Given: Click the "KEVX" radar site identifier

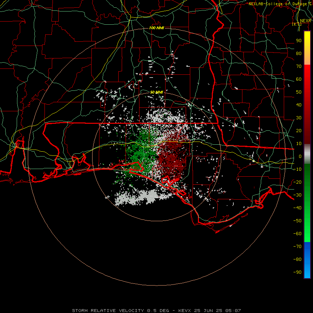Looking at the screenshot, I should 185,311.
